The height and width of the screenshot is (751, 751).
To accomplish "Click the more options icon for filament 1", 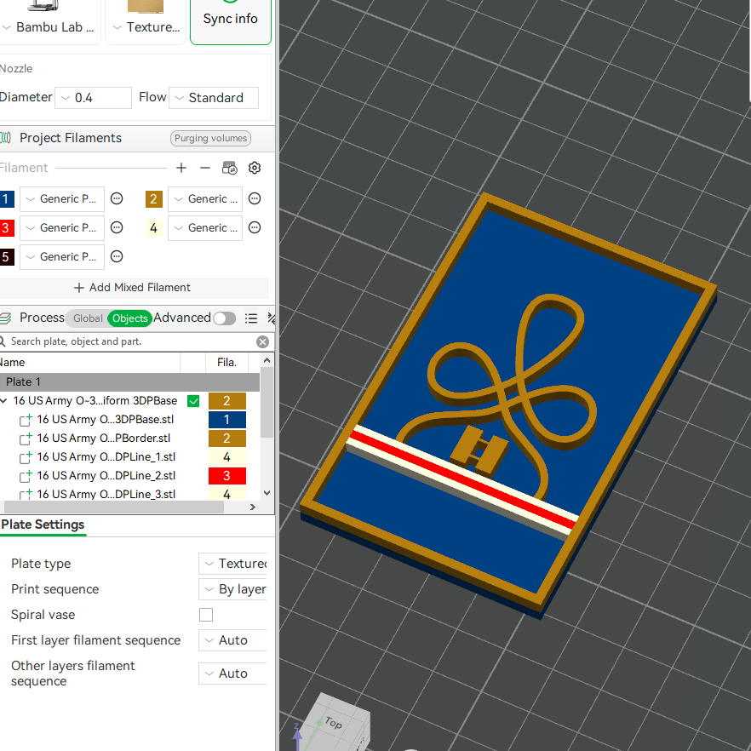I will tap(117, 198).
